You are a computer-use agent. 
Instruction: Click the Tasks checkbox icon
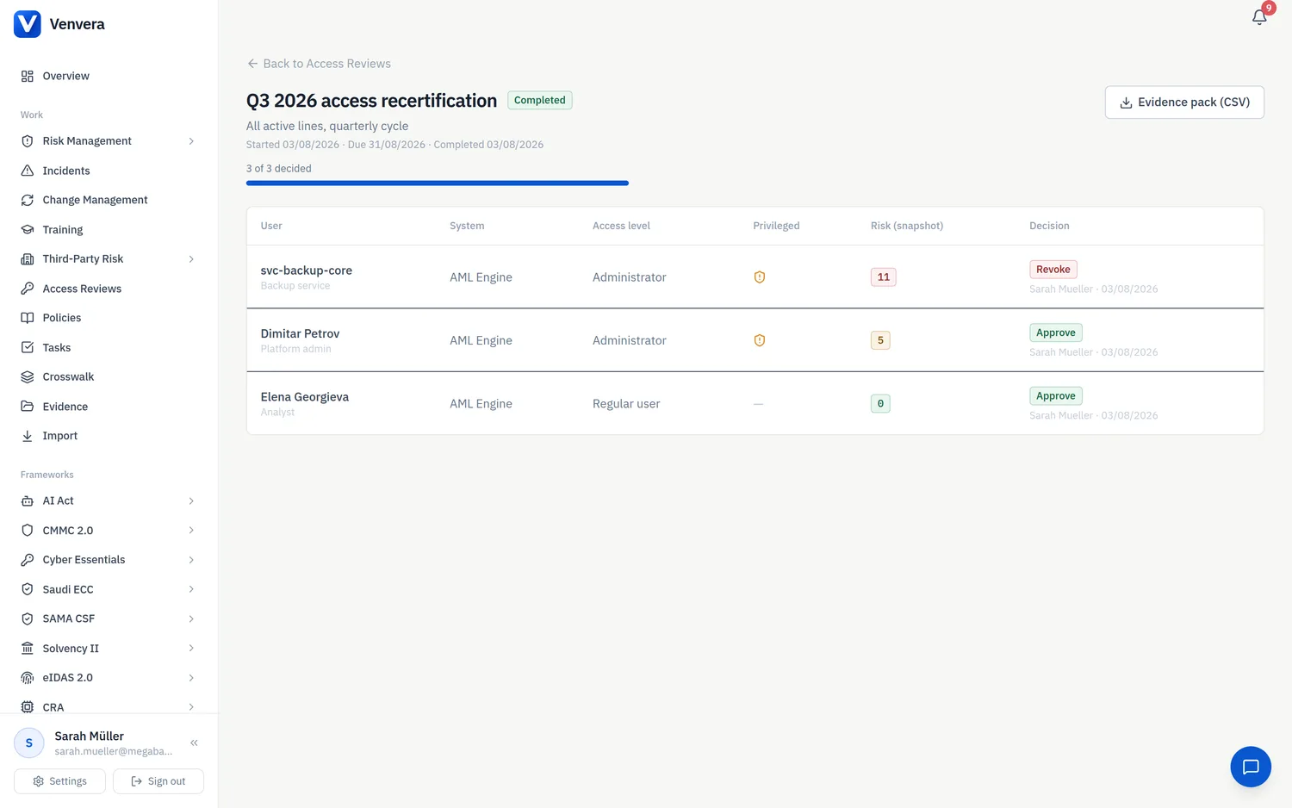(x=28, y=348)
